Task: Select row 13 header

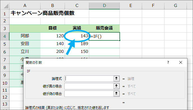Action: click(5, 104)
